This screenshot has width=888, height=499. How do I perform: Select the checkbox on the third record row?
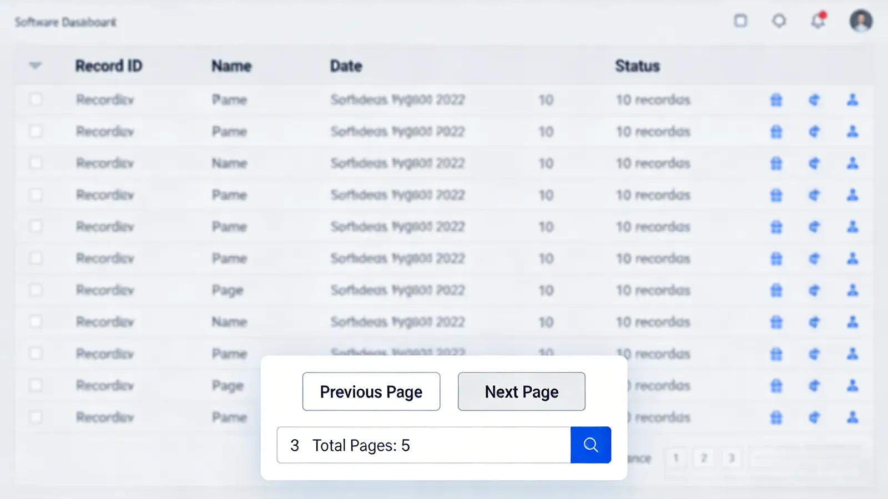click(x=36, y=163)
